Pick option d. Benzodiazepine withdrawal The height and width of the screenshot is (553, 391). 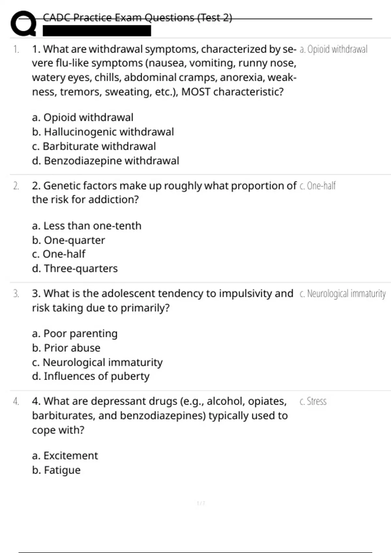pyautogui.click(x=106, y=161)
